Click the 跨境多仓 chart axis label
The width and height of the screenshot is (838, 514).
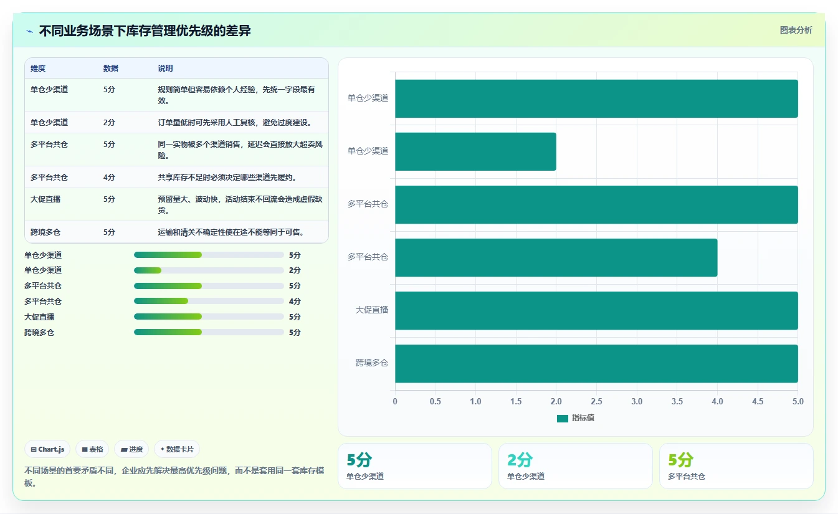click(x=372, y=363)
